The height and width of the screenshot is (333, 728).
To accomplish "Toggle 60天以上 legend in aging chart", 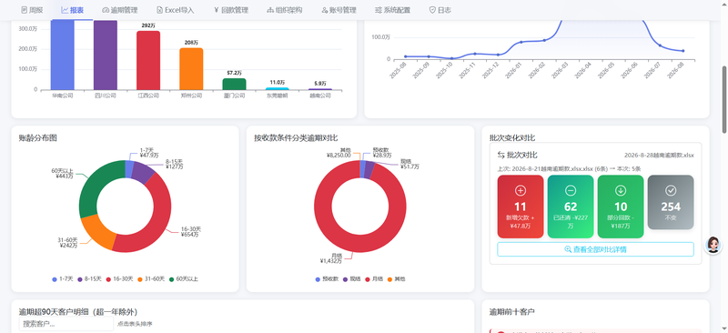I will click(x=184, y=279).
